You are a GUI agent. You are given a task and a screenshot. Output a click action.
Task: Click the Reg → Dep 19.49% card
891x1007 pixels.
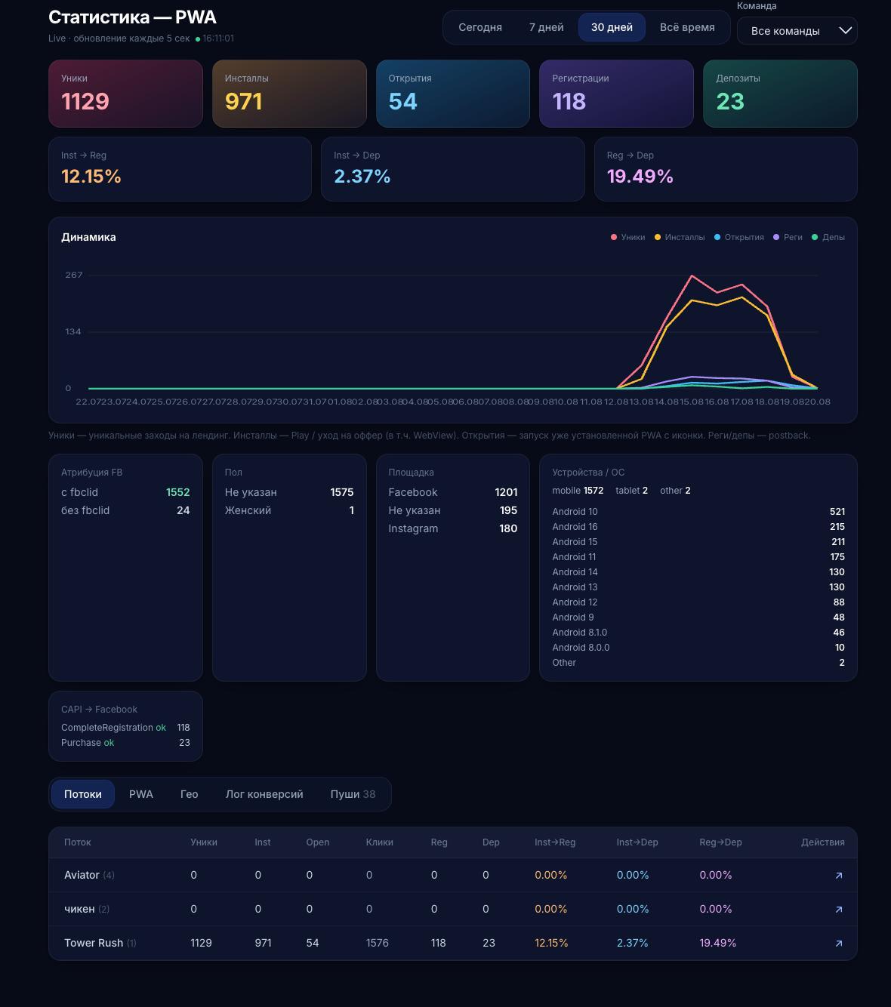click(x=726, y=169)
